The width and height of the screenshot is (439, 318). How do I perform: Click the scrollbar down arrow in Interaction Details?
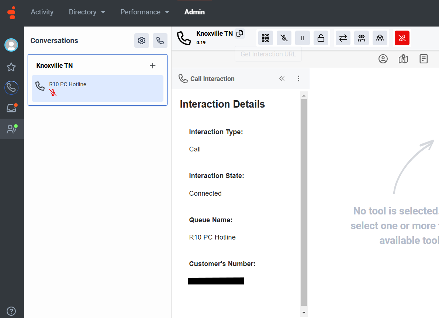[304, 312]
